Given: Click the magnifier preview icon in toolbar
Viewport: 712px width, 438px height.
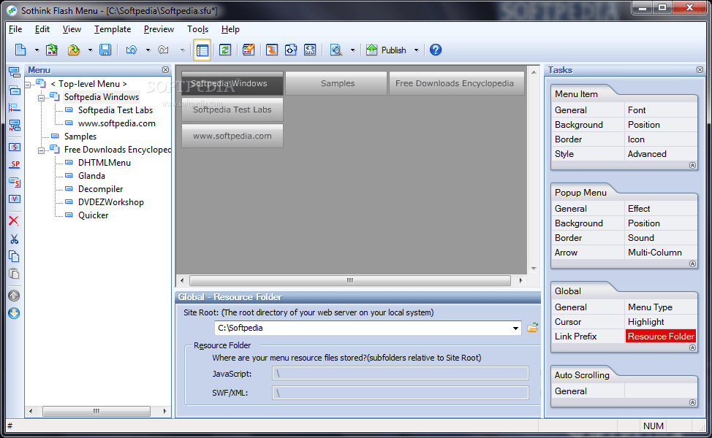Looking at the screenshot, I should click(x=336, y=50).
